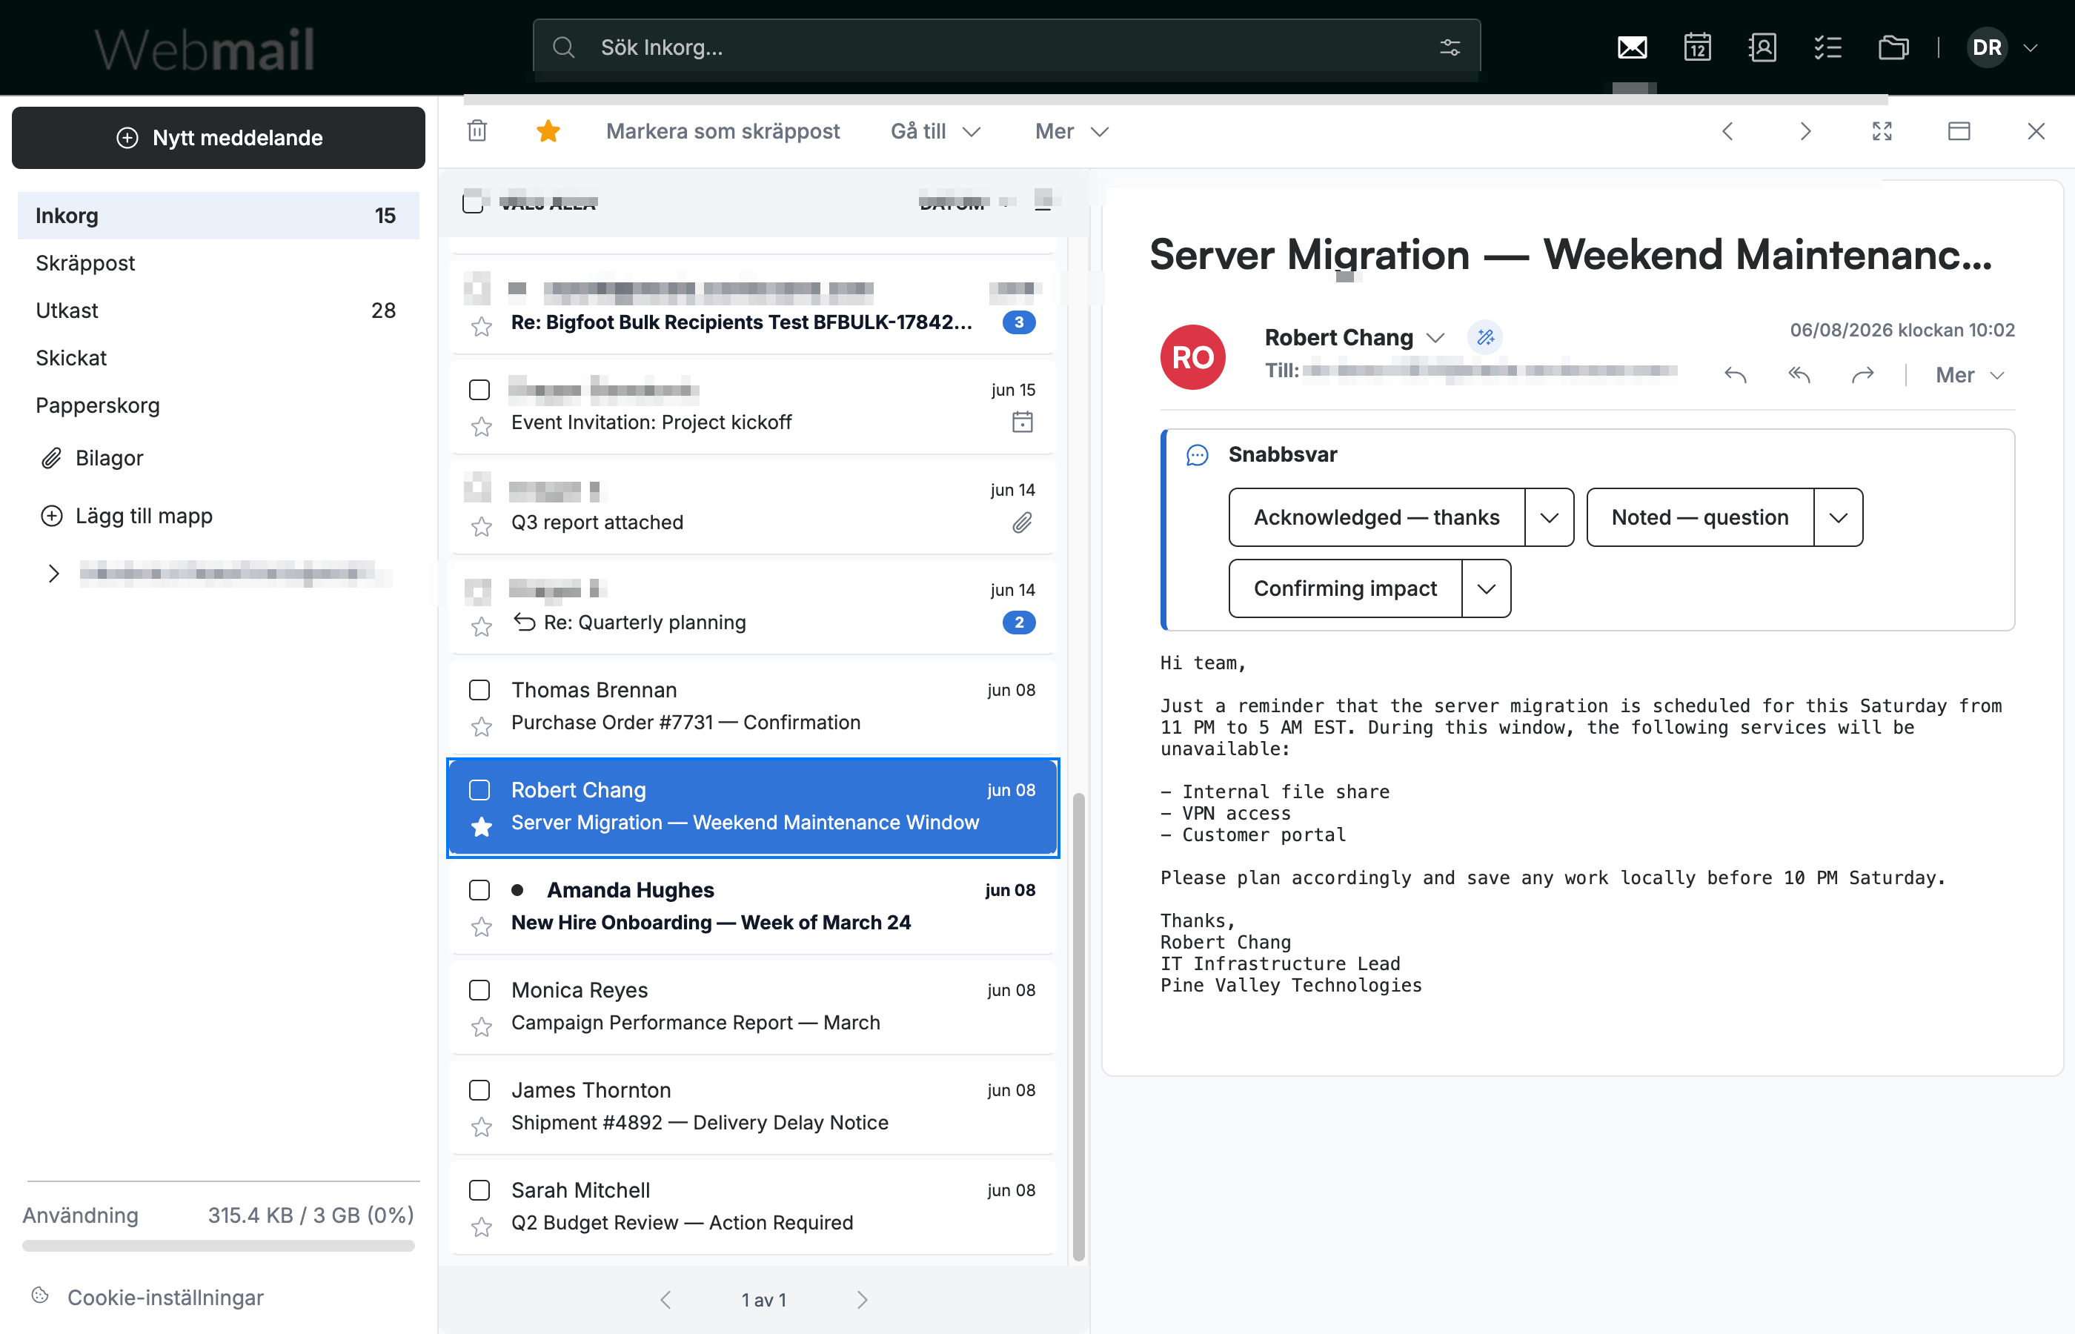Open the Gå till dropdown

point(935,130)
